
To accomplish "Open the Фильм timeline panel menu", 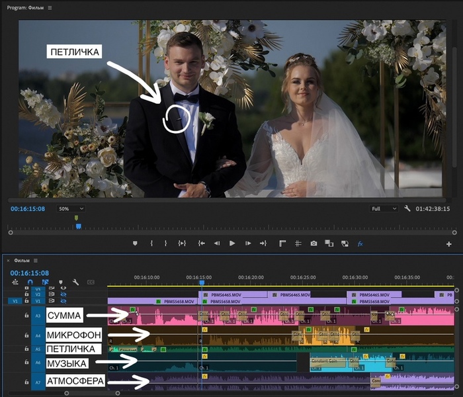I will (36, 260).
